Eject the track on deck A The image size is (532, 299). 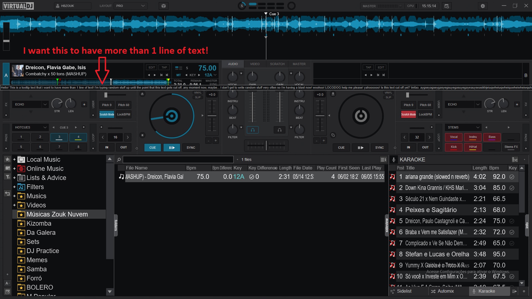(x=142, y=94)
